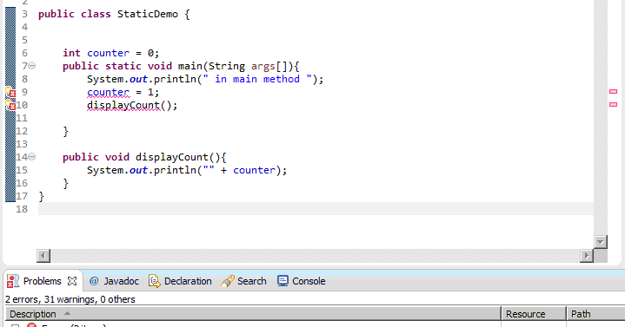Click the italic 'out' field on line 8
Image resolution: width=625 pixels, height=327 pixels.
click(138, 79)
